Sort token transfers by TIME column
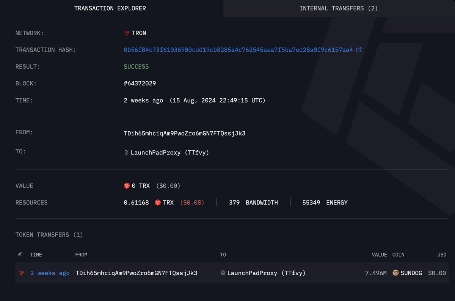Image resolution: width=455 pixels, height=301 pixels. coord(36,255)
